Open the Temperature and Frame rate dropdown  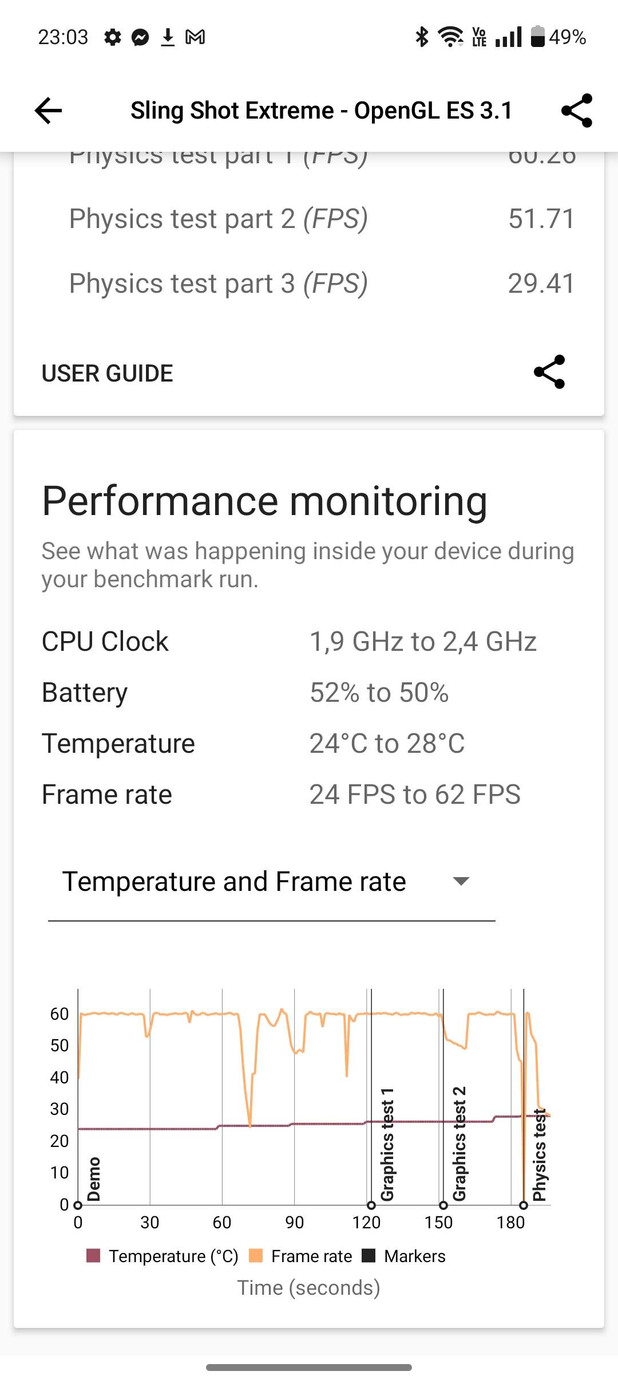[271, 881]
